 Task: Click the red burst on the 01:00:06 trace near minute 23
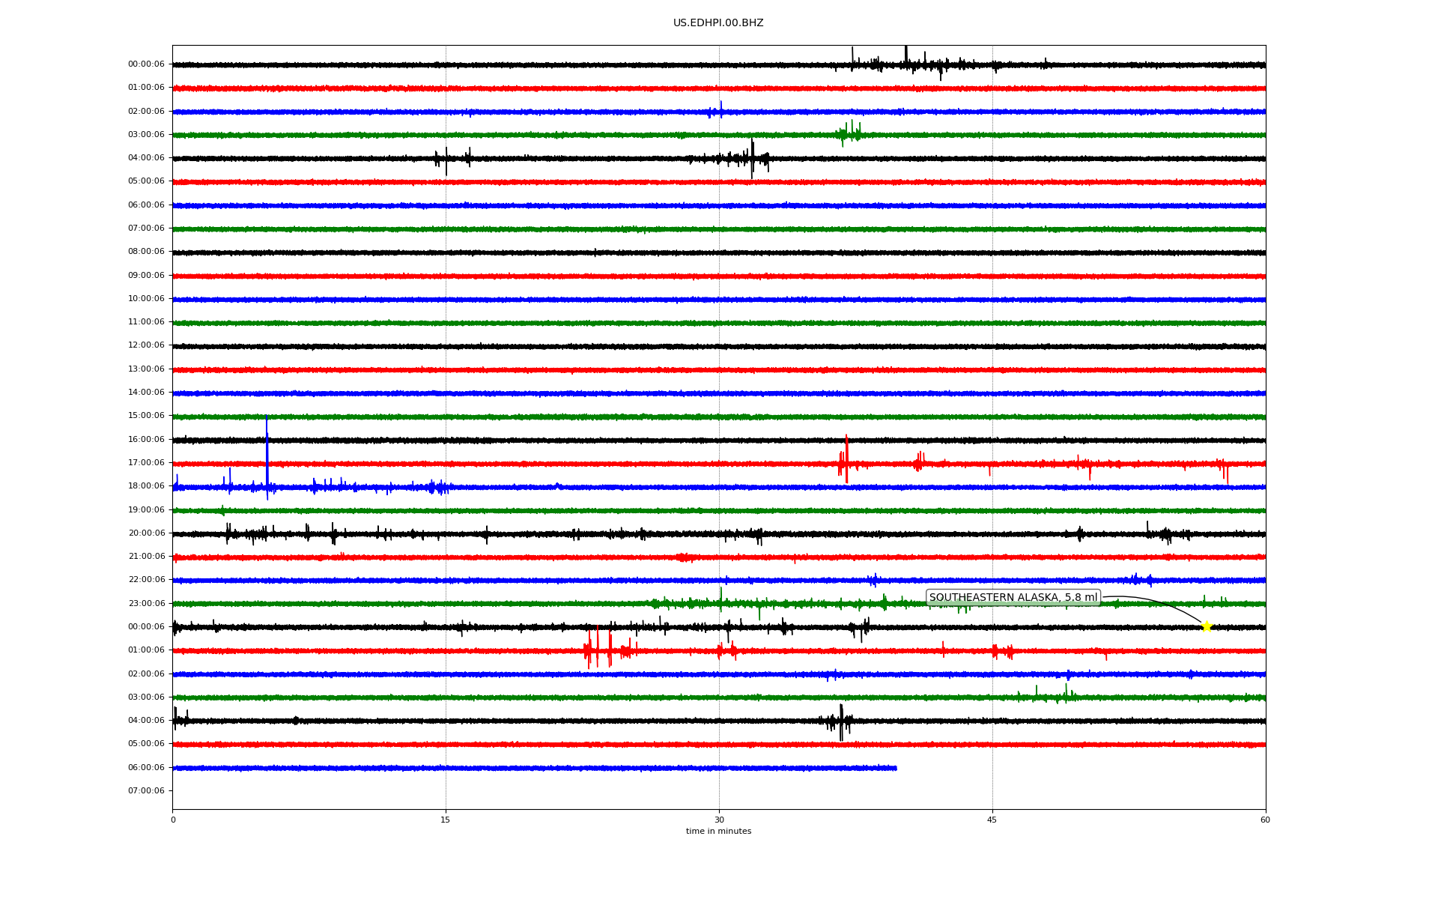[590, 650]
